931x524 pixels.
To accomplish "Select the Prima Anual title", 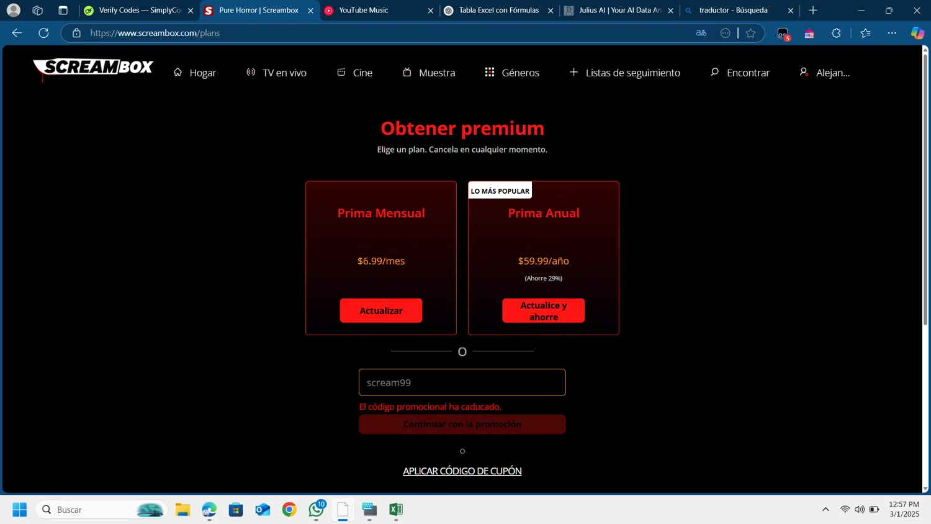I will coord(544,213).
